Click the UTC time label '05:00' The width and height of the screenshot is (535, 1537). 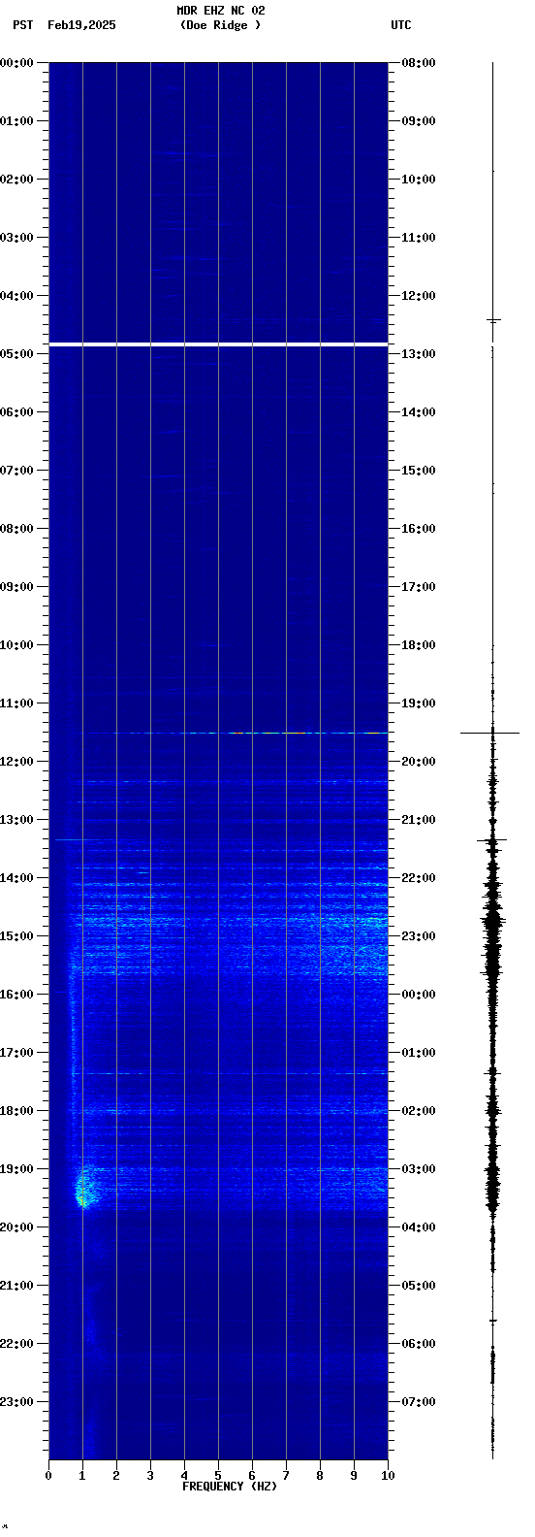click(419, 1286)
